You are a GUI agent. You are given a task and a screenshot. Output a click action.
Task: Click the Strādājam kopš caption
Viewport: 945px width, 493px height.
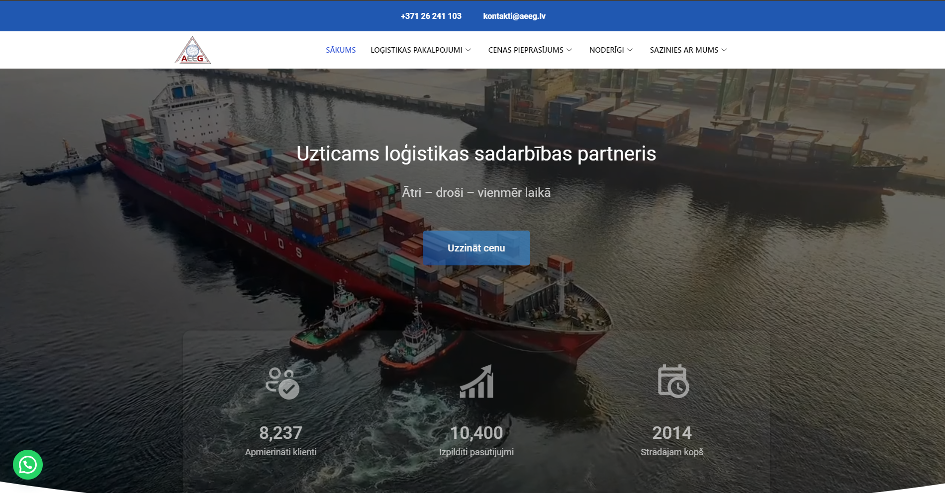point(672,452)
